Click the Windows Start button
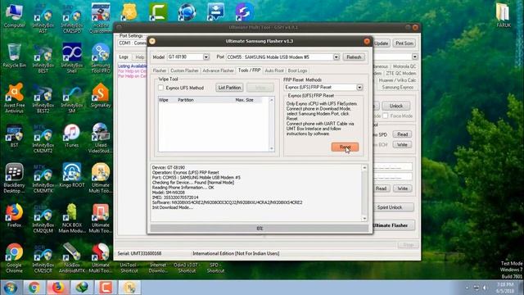The width and height of the screenshot is (524, 295). tap(11, 288)
